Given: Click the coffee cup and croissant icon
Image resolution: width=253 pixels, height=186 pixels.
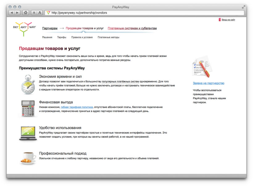Looking at the screenshot, I should [x=28, y=158].
